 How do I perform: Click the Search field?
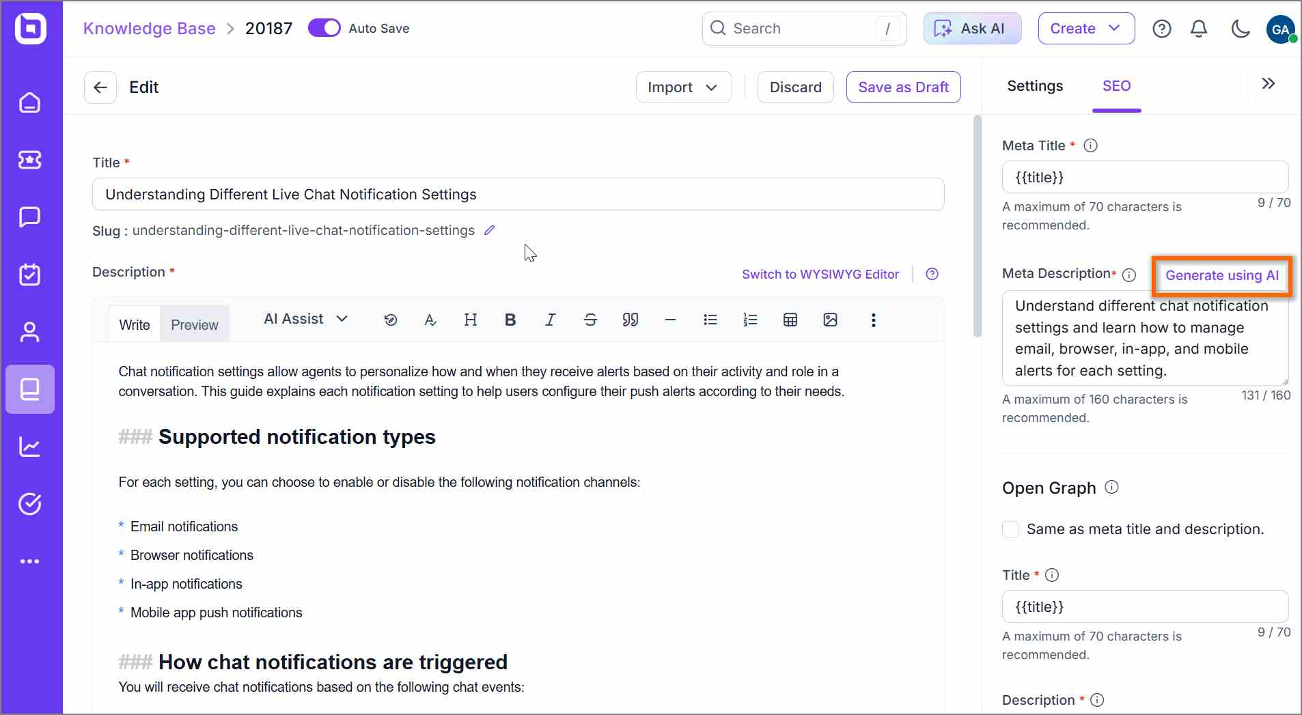(804, 29)
